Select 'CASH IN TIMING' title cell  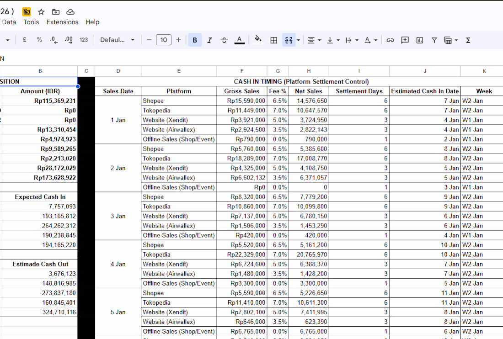[x=301, y=81]
